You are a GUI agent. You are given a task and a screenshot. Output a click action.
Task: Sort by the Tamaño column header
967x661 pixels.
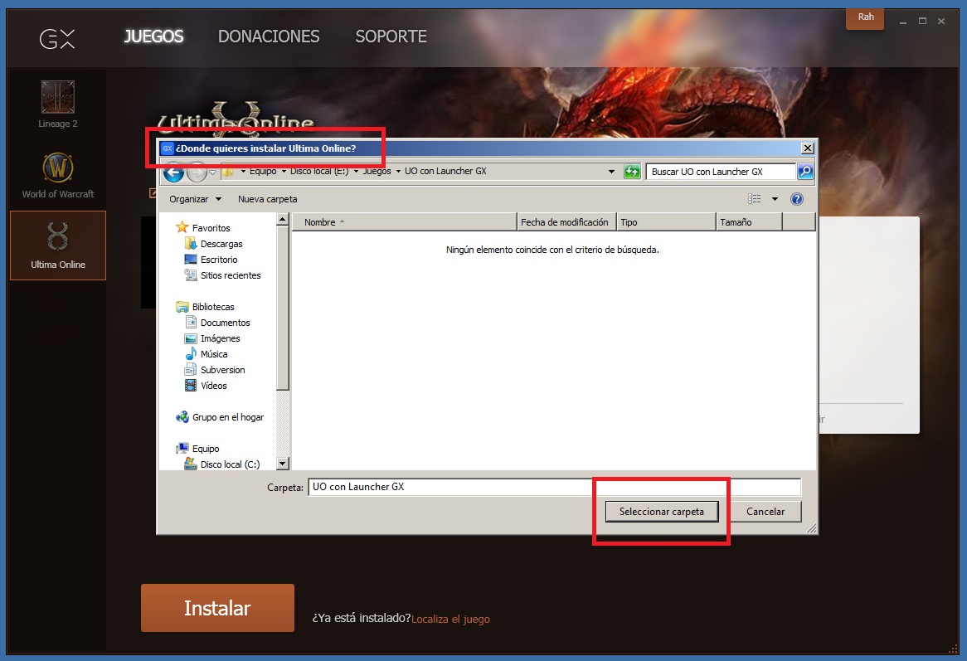tap(750, 222)
